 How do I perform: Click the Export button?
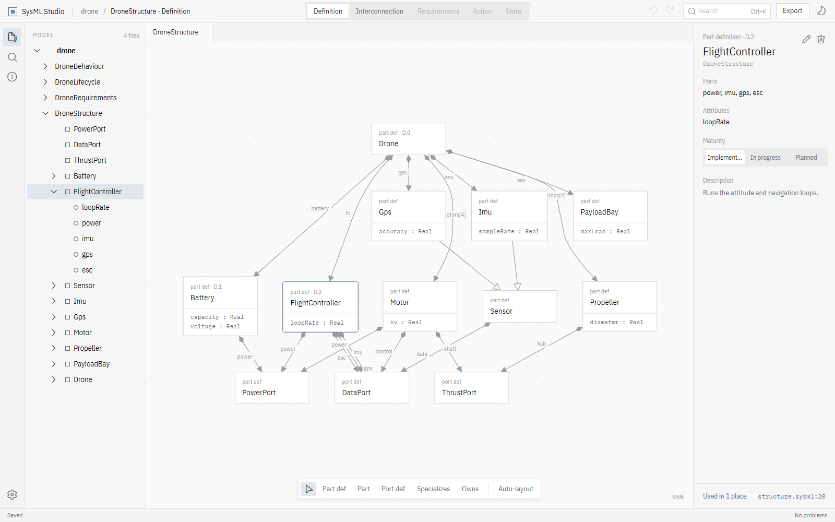point(792,11)
